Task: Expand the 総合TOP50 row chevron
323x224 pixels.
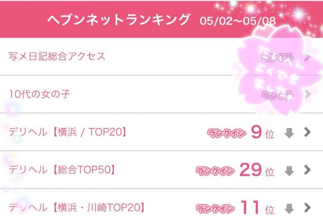Action: coord(307,170)
